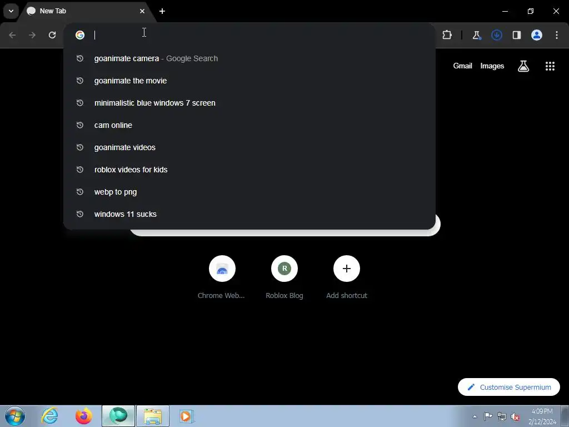Pick the goanimate videos suggestion
This screenshot has height=427, width=569.
[x=249, y=147]
